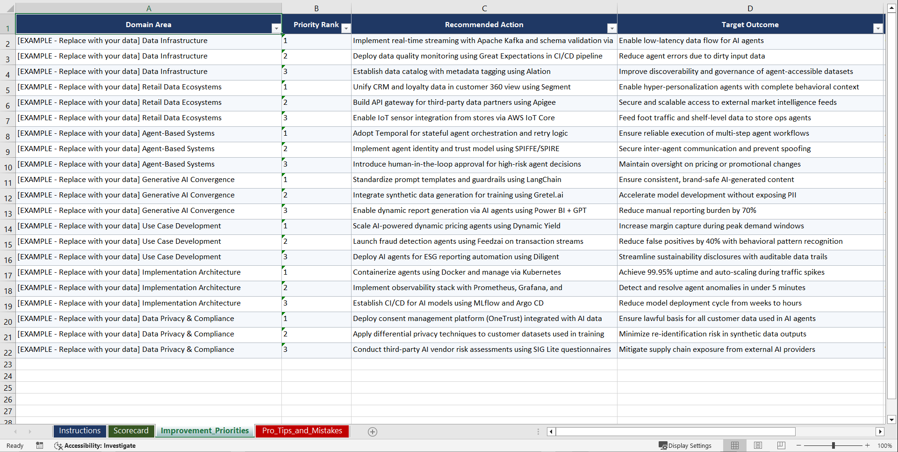Select column B header
The image size is (898, 452).
point(316,8)
